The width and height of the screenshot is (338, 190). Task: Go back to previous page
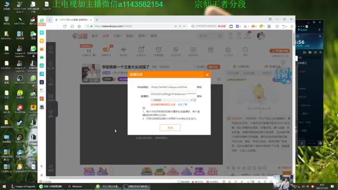50,26
